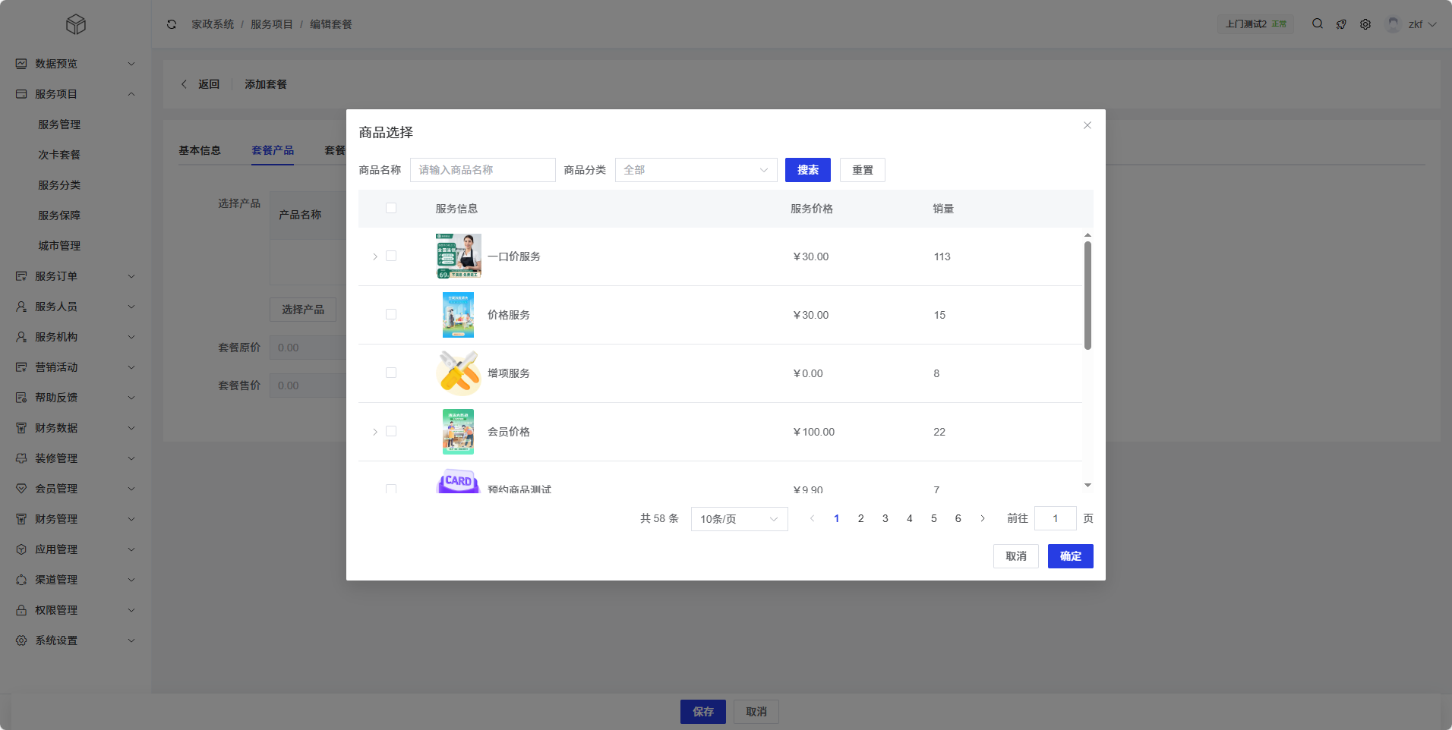Screen dimensions: 1452x730
Task: Click the blue 搜索 button
Action: point(807,170)
